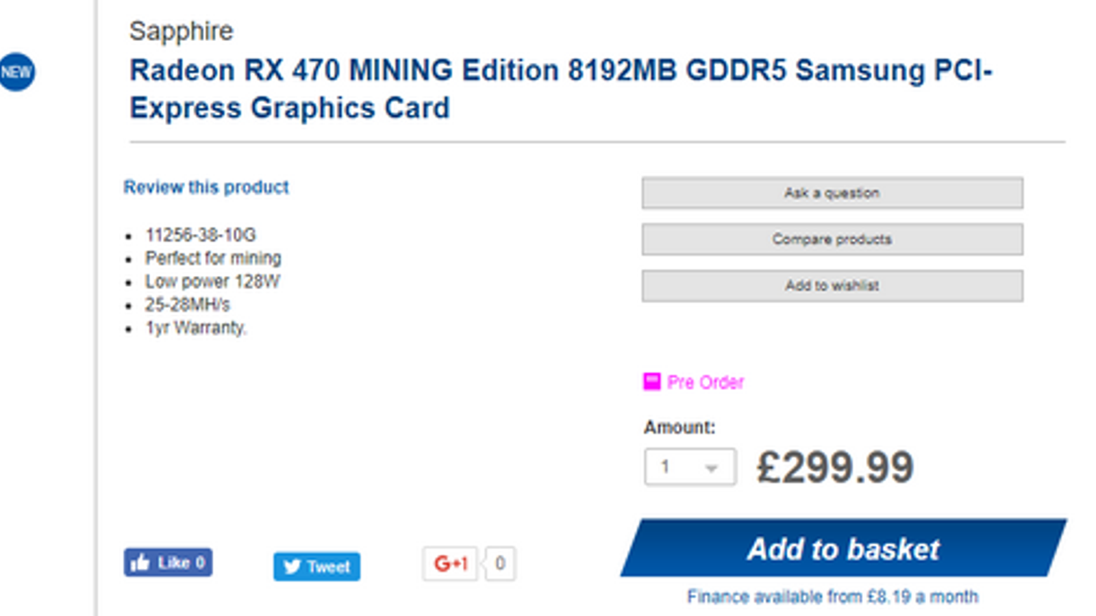
Task: Like the product with Facebook thumbs-up
Action: 168,563
